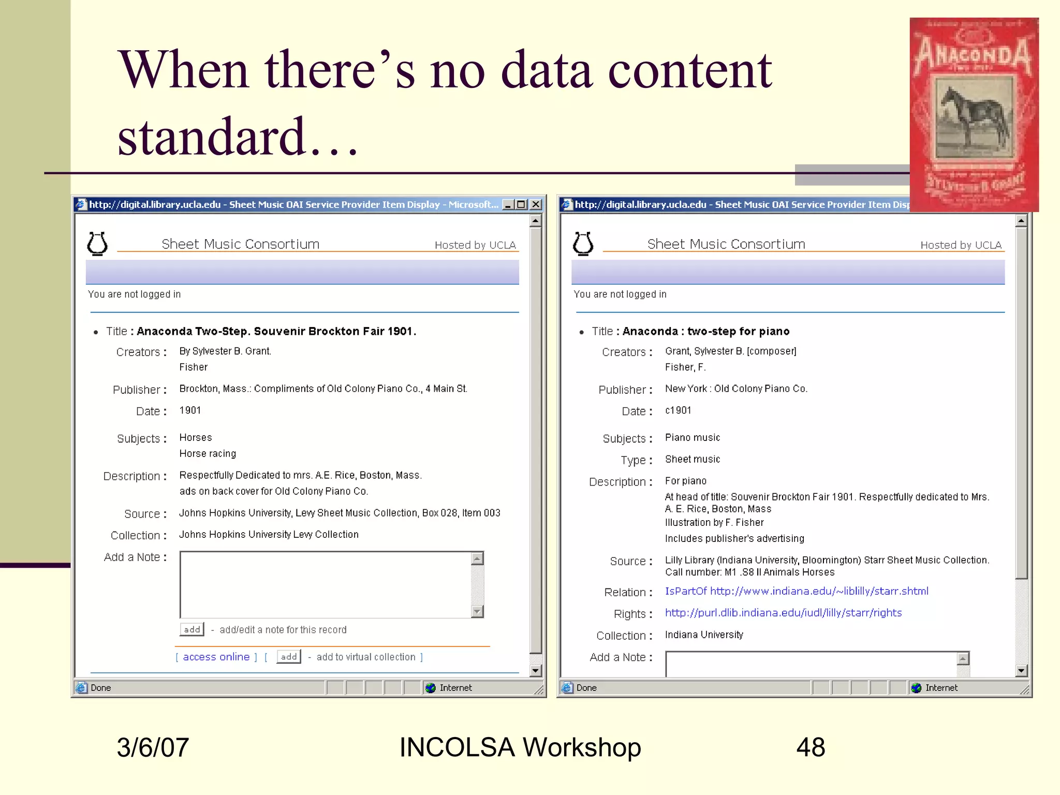Click up arrow inside left note textarea
Screen dimensions: 1060x795
click(x=478, y=558)
